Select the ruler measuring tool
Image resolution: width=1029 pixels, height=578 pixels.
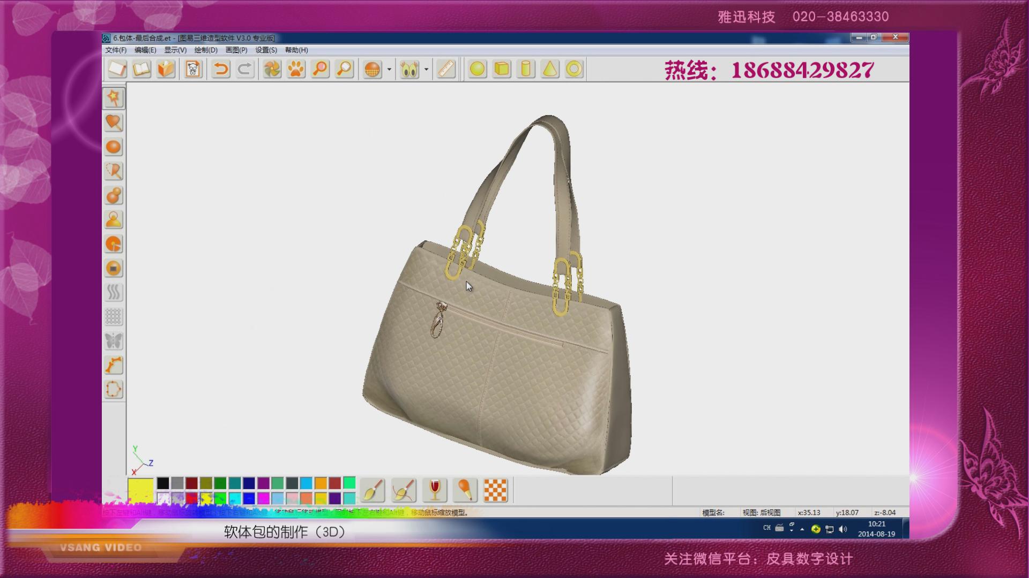click(446, 69)
